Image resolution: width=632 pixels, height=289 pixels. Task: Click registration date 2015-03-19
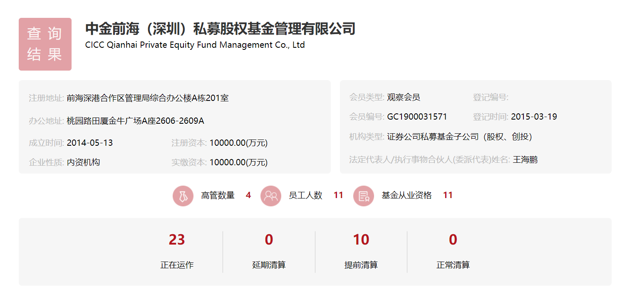(534, 117)
